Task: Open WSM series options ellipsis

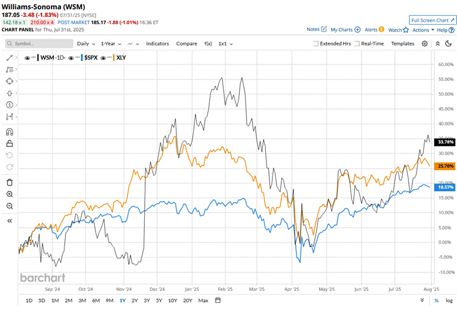Action: 33,57
